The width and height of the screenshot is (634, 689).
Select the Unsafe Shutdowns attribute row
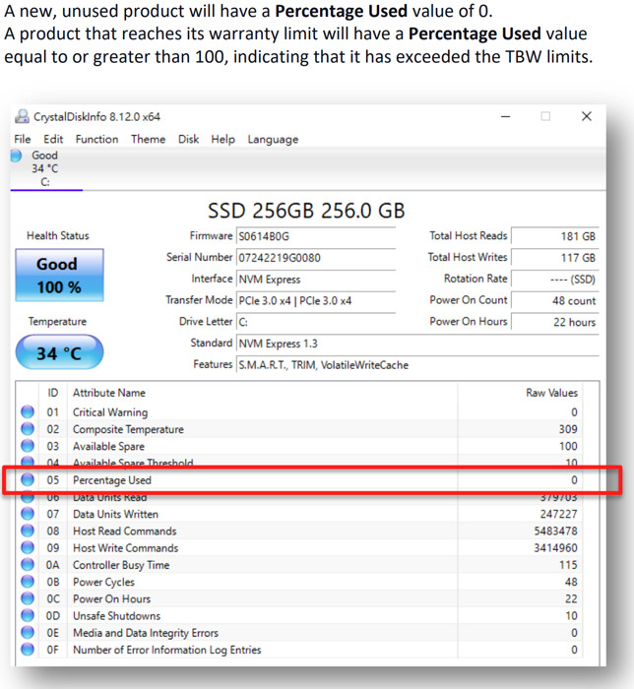pos(300,616)
